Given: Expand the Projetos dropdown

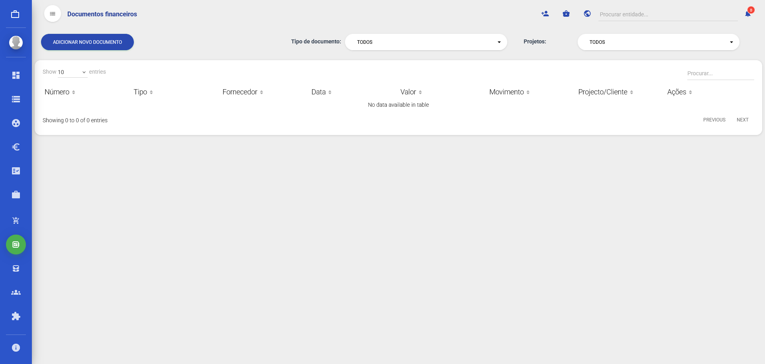Looking at the screenshot, I should (x=658, y=42).
